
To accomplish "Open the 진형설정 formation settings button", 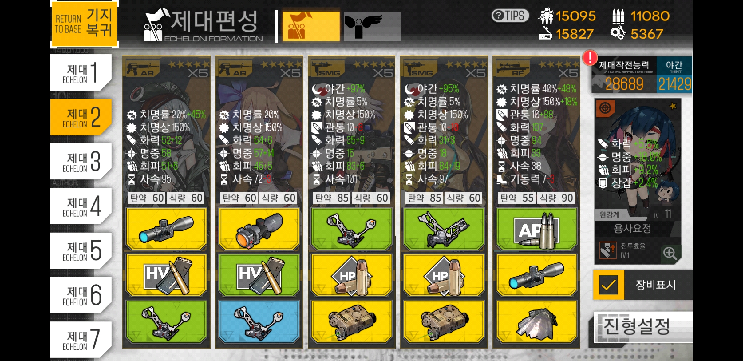I will click(643, 327).
